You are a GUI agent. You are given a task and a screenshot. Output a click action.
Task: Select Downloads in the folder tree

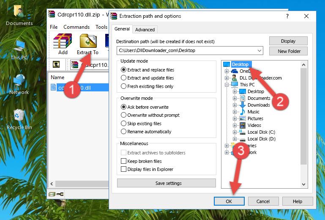pyautogui.click(x=259, y=105)
